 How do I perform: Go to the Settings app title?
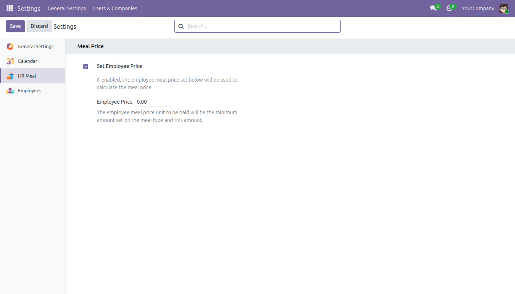[x=29, y=8]
